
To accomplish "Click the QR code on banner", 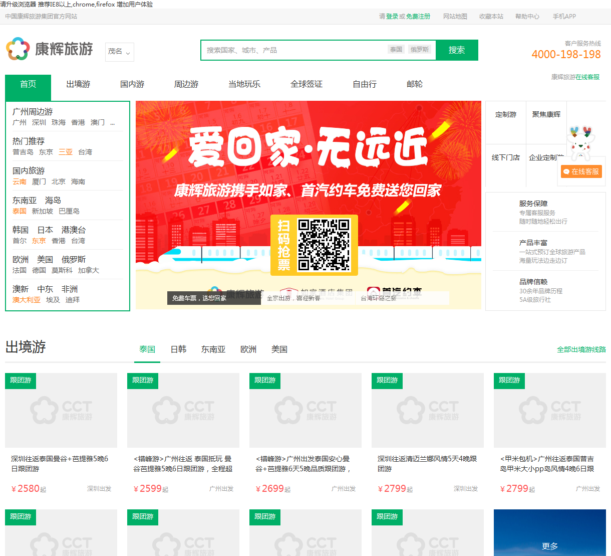I will click(324, 245).
